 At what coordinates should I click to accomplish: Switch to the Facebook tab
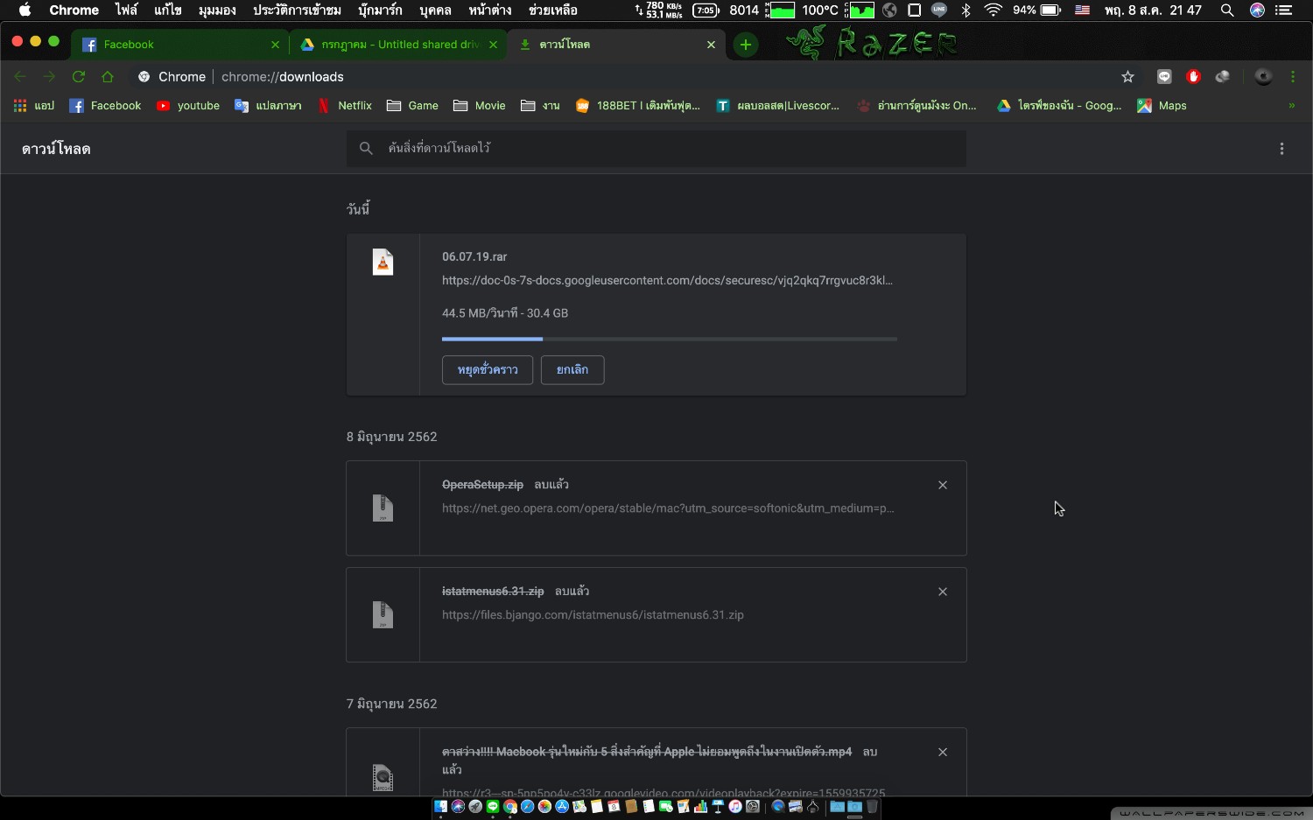129,45
